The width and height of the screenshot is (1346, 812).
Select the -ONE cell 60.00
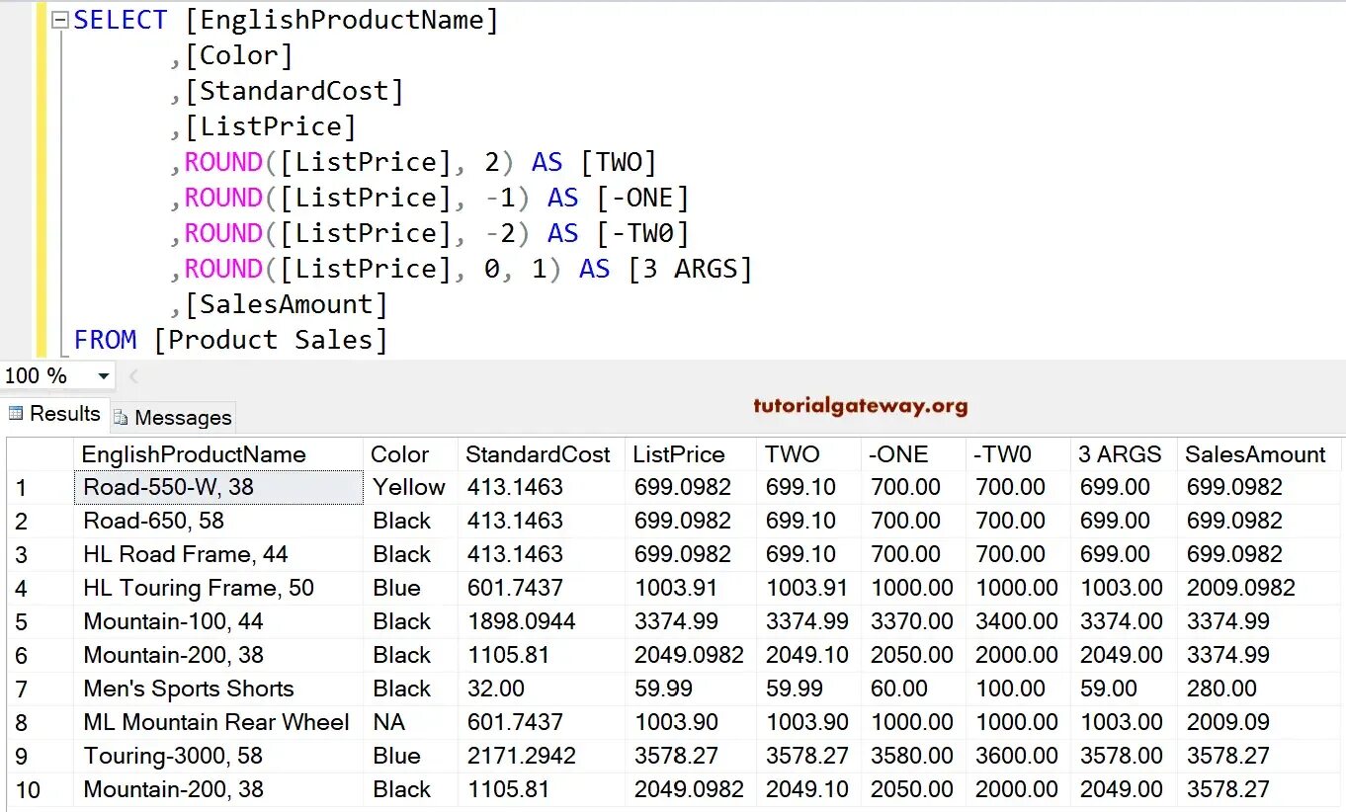913,690
